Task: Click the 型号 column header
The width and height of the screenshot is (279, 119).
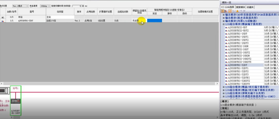Action: (32, 12)
